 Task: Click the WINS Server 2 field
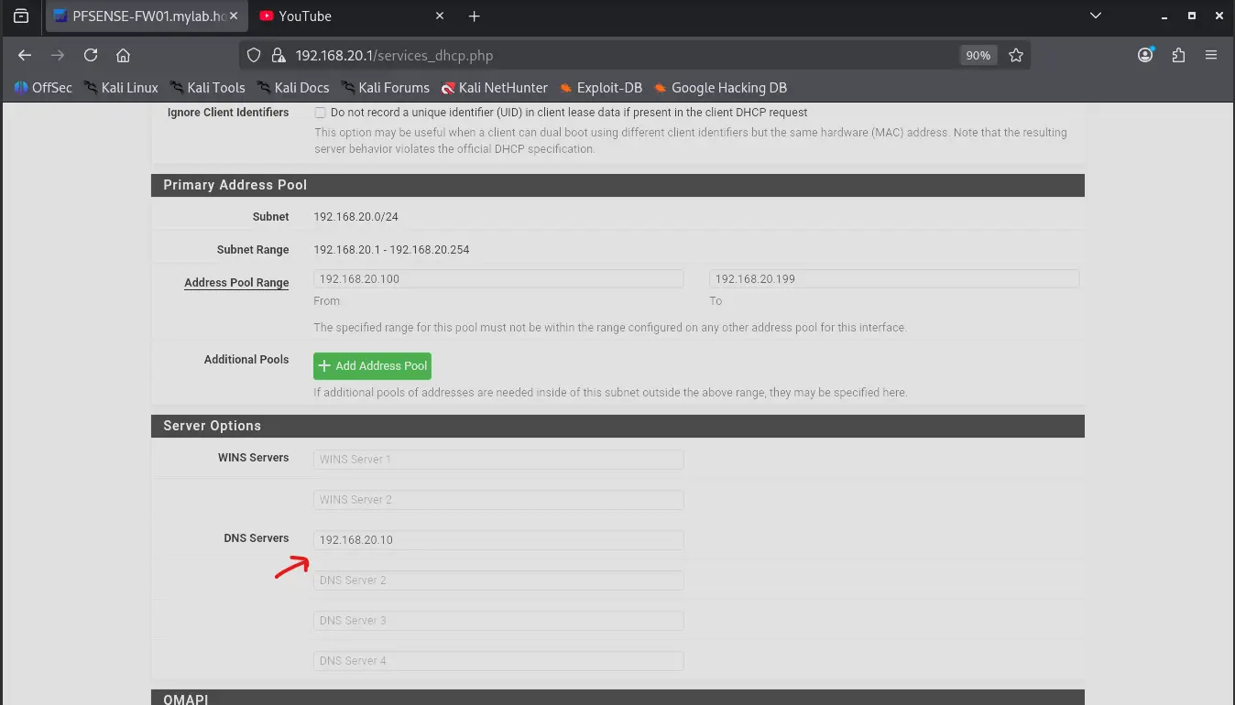pyautogui.click(x=498, y=500)
